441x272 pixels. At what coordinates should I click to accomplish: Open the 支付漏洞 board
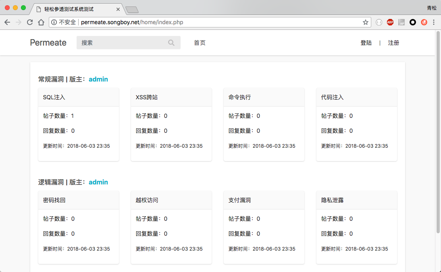[239, 200]
